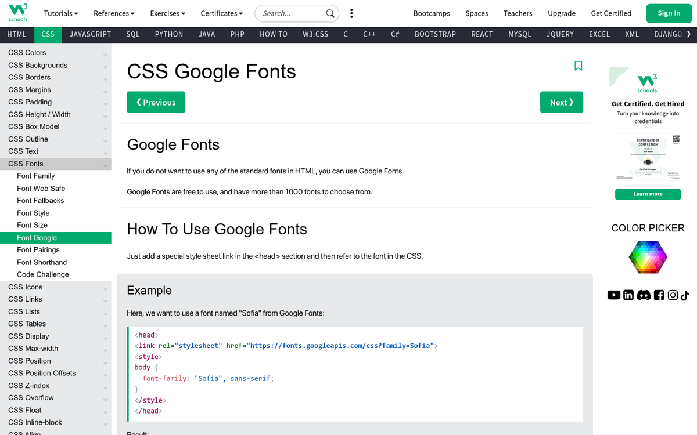Open W3Schools YouTube channel icon
Image resolution: width=697 pixels, height=435 pixels.
tap(613, 295)
